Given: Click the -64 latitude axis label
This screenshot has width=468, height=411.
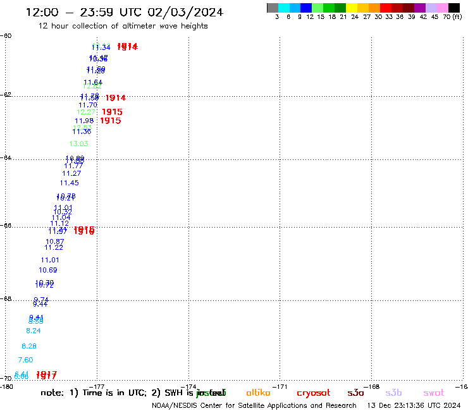Looking at the screenshot, I should point(6,157).
